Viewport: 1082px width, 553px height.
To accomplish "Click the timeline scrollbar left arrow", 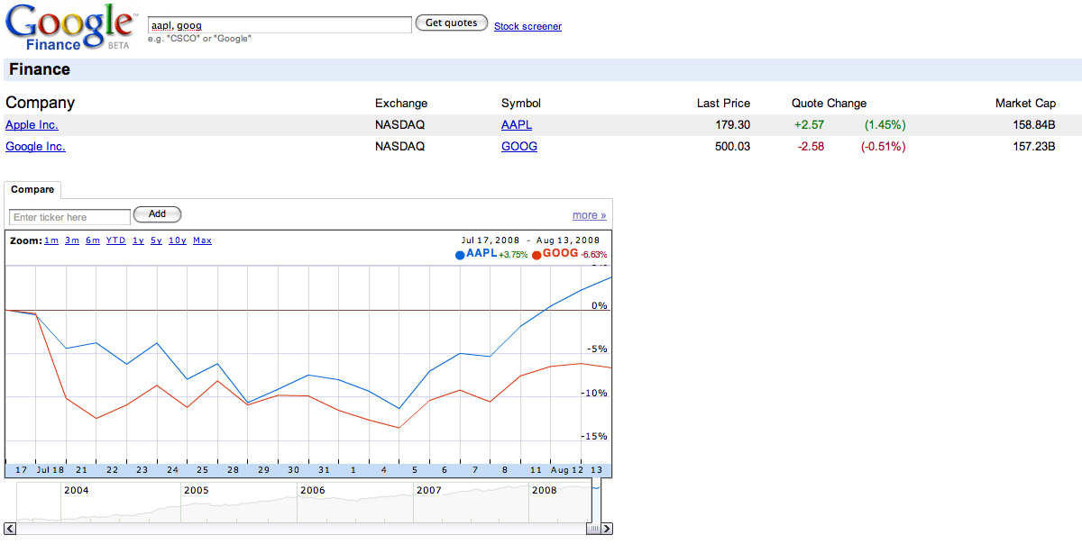I will 11,529.
